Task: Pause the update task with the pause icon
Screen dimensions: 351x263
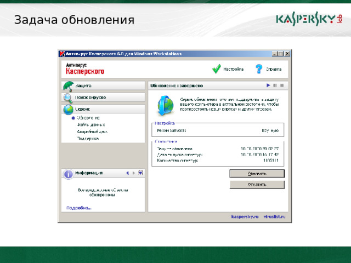Action: pyautogui.click(x=275, y=85)
